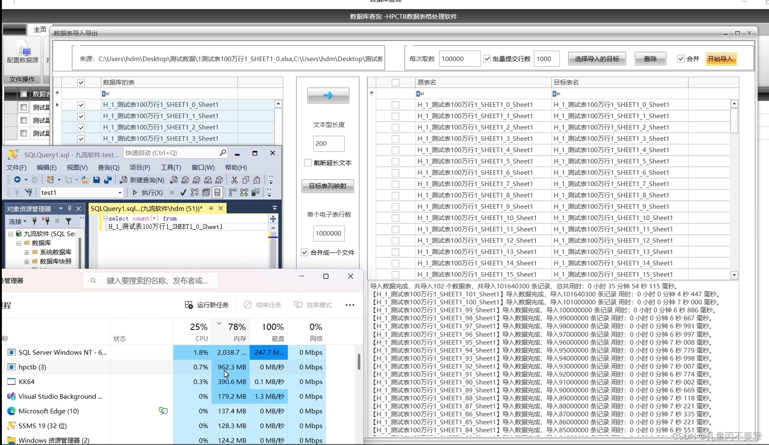Open the CPU column chevron in Task Manager
This screenshot has width=769, height=445.
pos(219,322)
